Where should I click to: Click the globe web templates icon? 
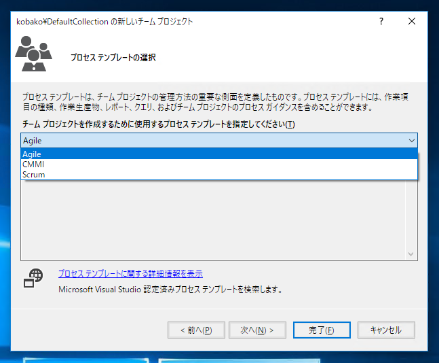(x=33, y=278)
